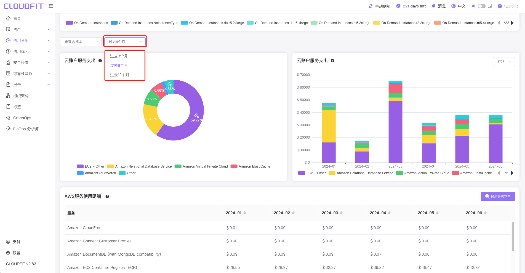Open the user avatar icon
This screenshot has width=525, height=273.
pyautogui.click(x=500, y=6)
